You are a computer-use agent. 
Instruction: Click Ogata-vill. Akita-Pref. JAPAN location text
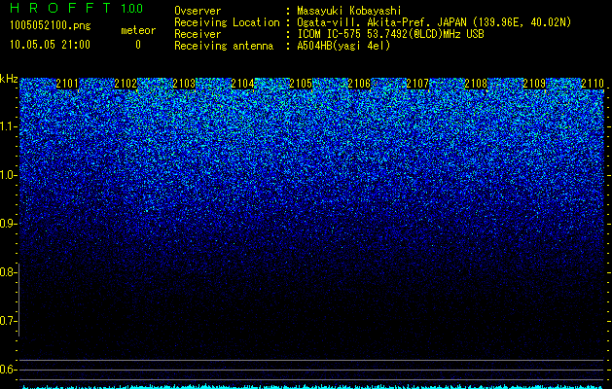pyautogui.click(x=434, y=22)
